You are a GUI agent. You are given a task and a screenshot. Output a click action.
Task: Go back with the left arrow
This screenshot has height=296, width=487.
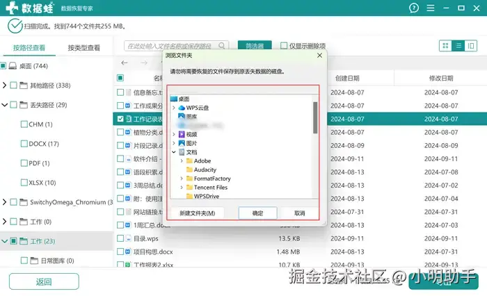click(125, 63)
